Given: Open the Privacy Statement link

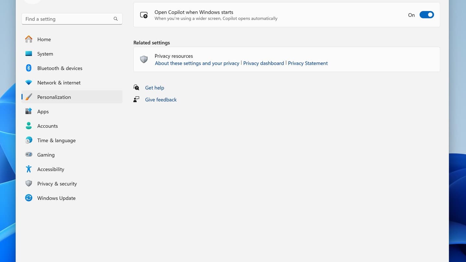Looking at the screenshot, I should click(308, 63).
